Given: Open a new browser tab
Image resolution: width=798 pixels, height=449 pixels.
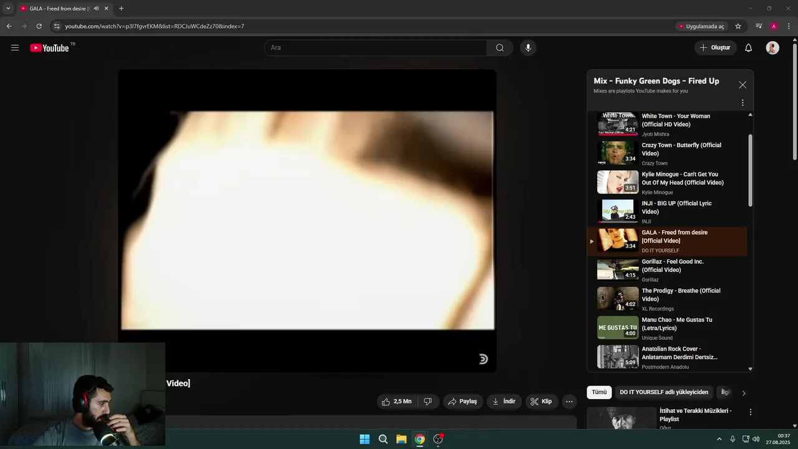Looking at the screenshot, I should (121, 9).
